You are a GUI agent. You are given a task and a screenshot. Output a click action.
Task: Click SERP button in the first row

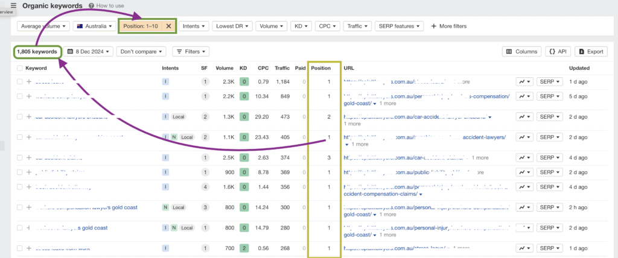pos(550,81)
